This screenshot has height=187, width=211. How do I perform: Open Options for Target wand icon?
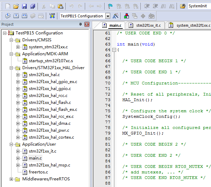[x=115, y=16]
